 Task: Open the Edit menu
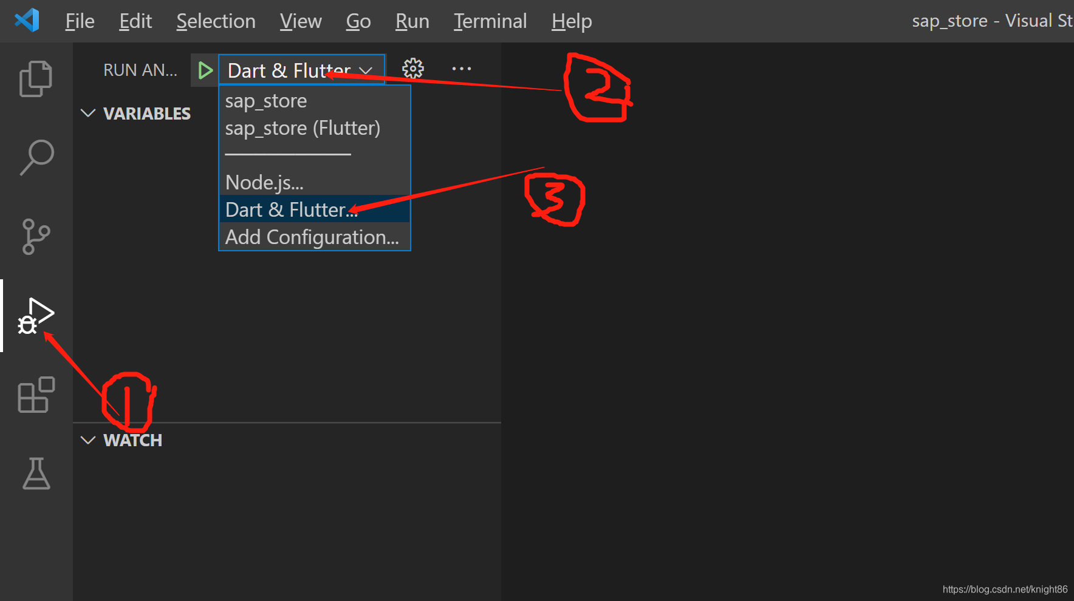[135, 21]
